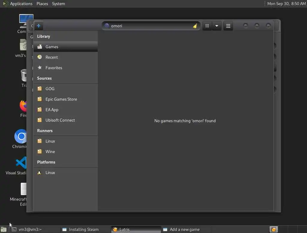
Task: Click the Platforms section header
Action: [46, 162]
